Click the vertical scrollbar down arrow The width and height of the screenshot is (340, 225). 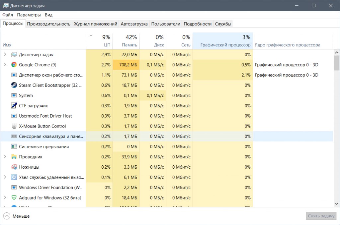coord(337,204)
